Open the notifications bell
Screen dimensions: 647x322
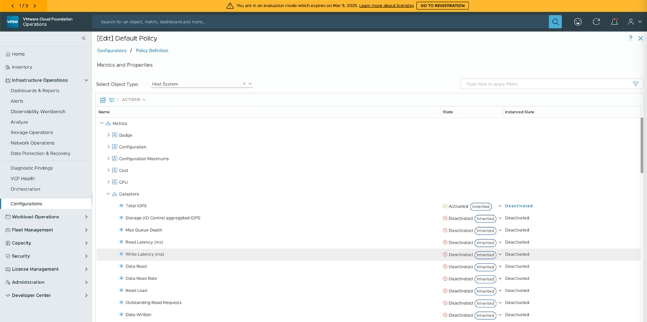(x=614, y=22)
